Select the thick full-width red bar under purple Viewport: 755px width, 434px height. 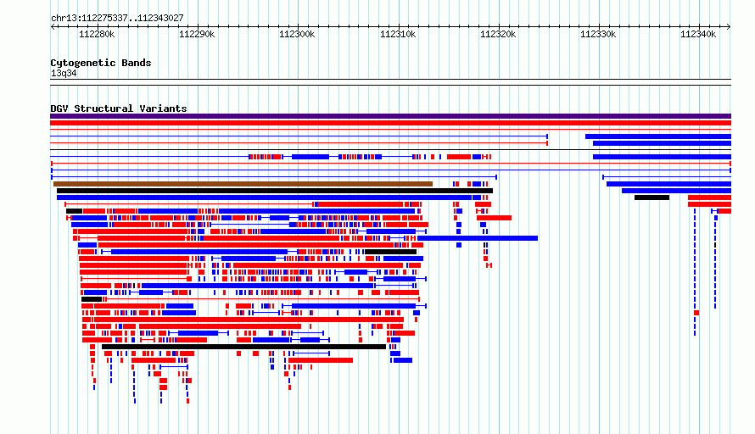click(390, 123)
